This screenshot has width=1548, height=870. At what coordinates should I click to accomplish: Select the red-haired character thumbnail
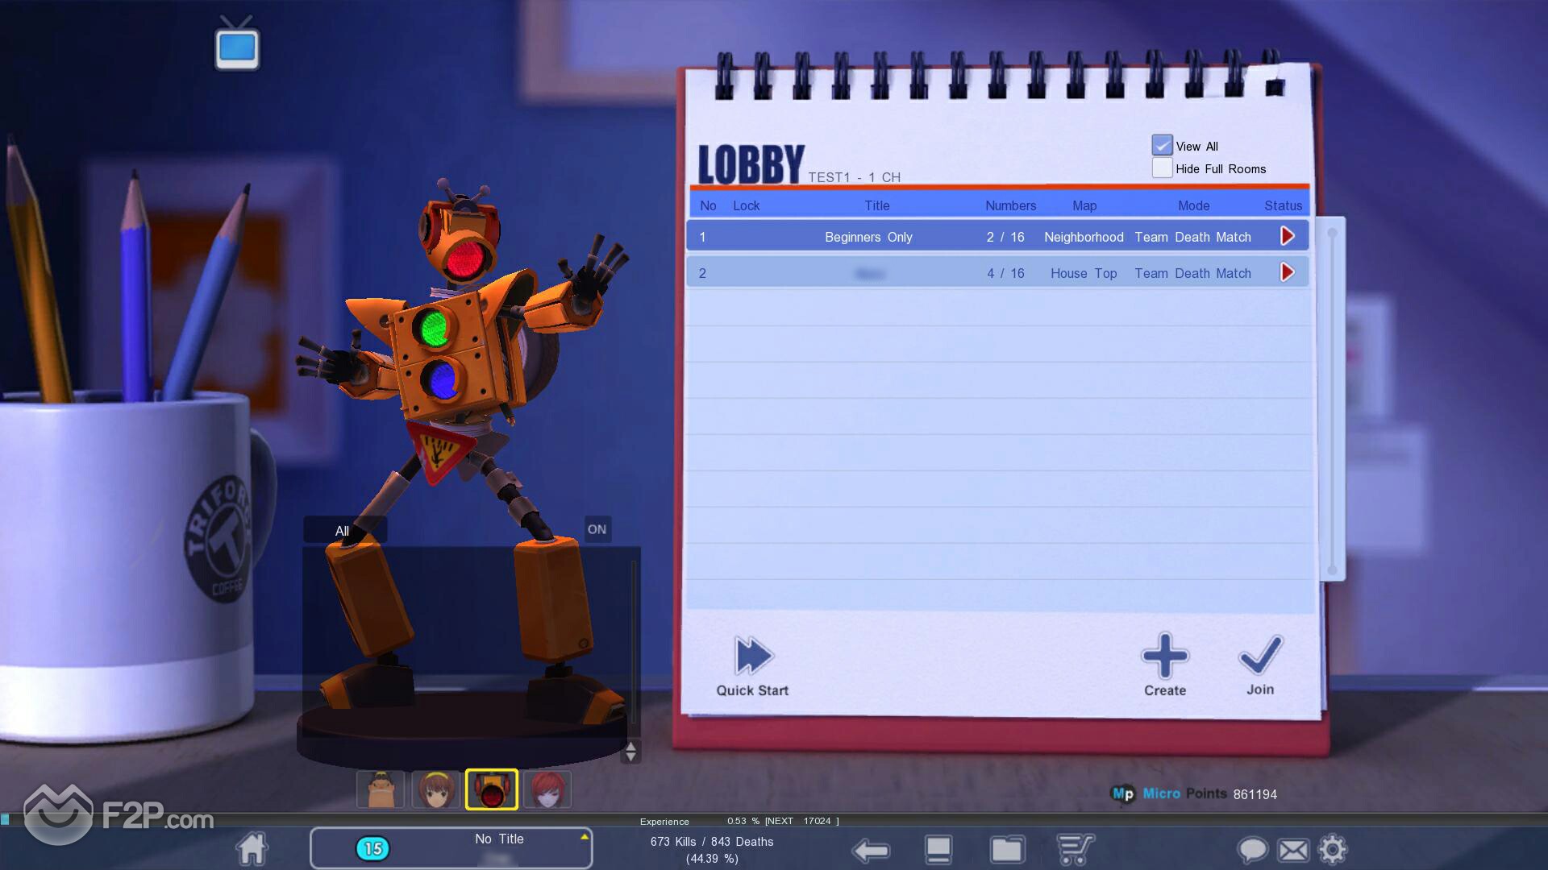(x=547, y=789)
